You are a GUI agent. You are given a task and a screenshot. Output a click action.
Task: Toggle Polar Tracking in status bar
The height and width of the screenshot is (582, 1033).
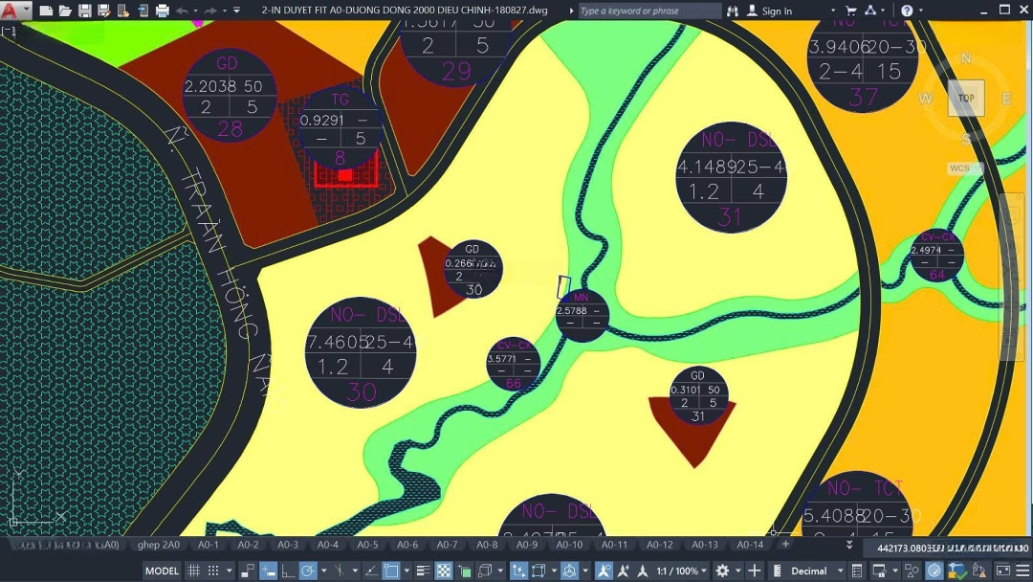308,571
